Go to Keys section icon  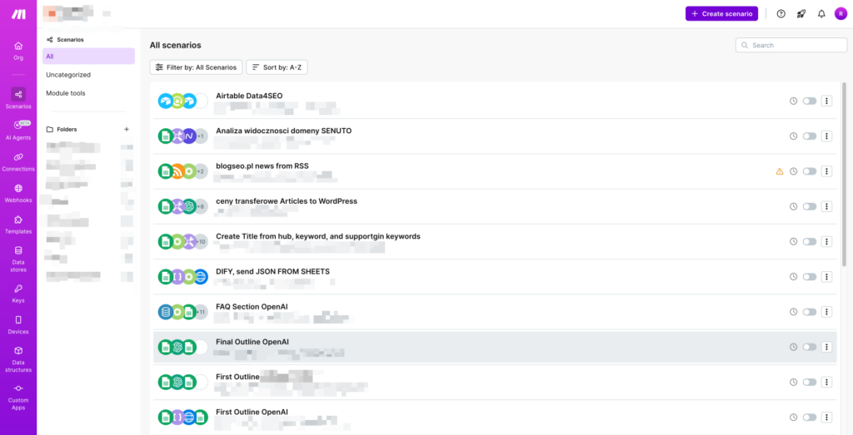[18, 293]
